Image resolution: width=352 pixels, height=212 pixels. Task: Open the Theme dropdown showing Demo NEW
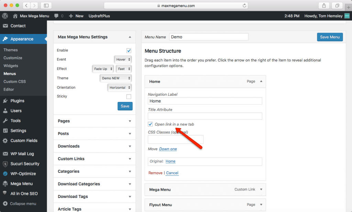[115, 78]
